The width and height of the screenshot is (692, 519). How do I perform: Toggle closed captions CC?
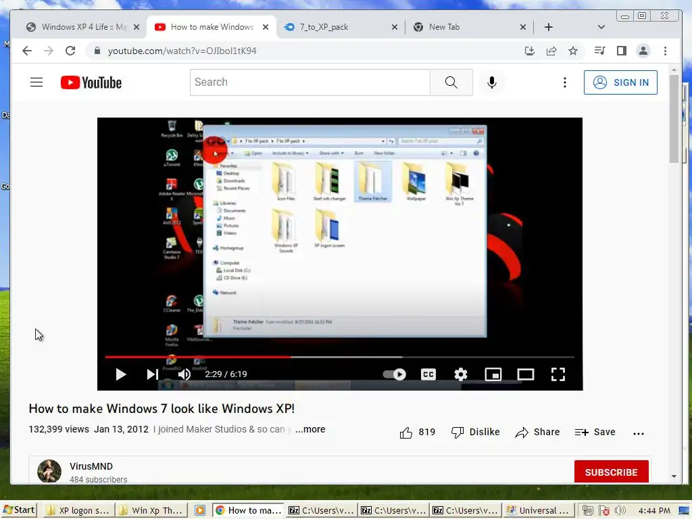click(x=428, y=374)
